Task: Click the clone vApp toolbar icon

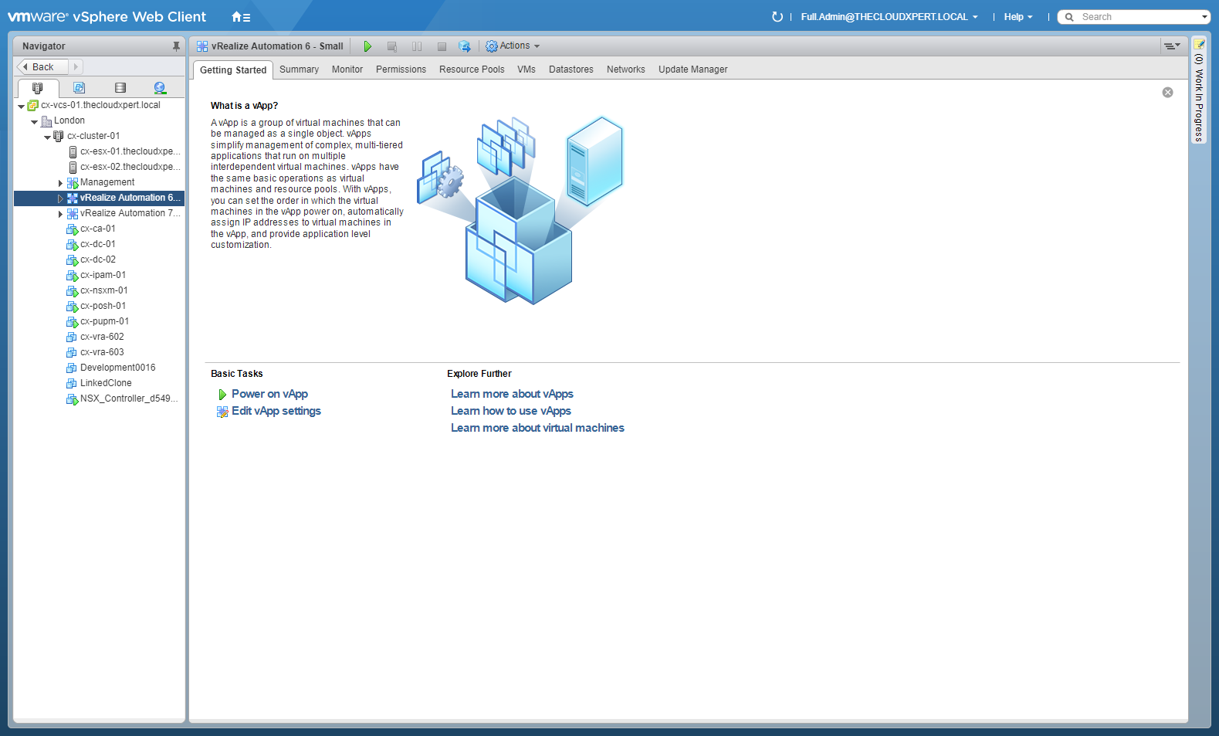Action: [x=464, y=46]
